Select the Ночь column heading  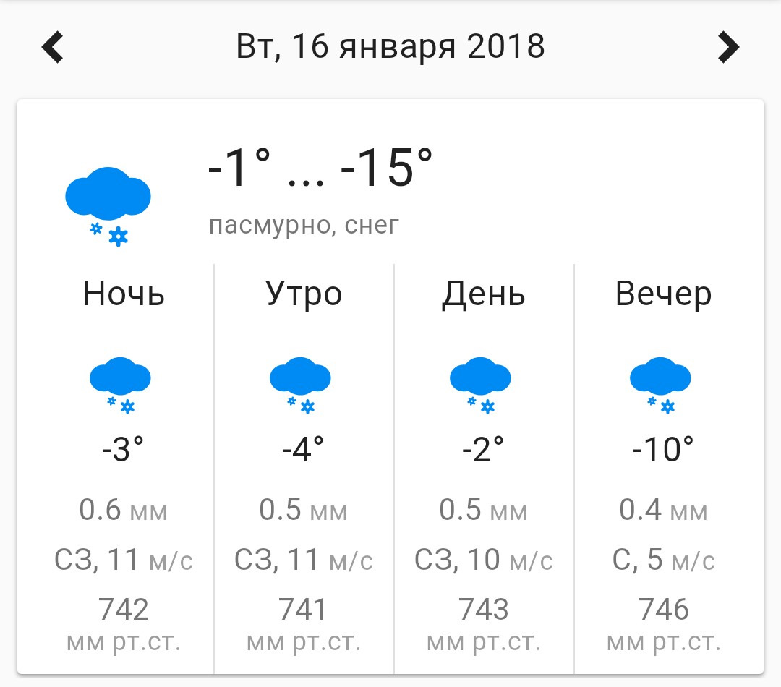pos(124,294)
